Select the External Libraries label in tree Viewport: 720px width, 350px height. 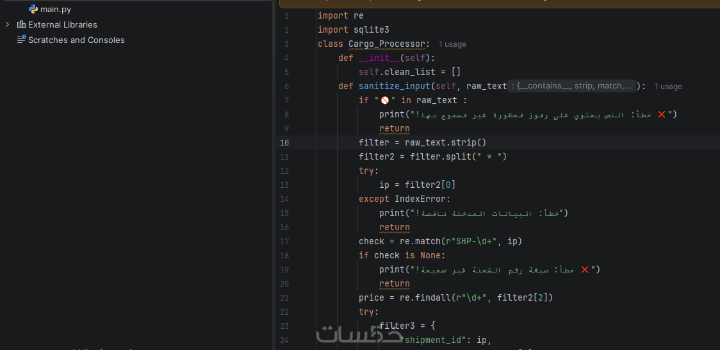(x=62, y=25)
